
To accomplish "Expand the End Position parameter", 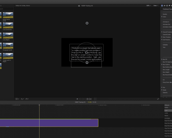I will [162, 39].
